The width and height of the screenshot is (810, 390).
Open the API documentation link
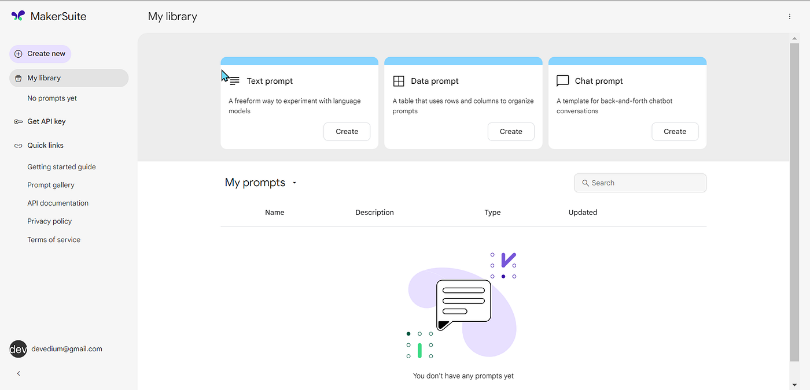(x=58, y=203)
